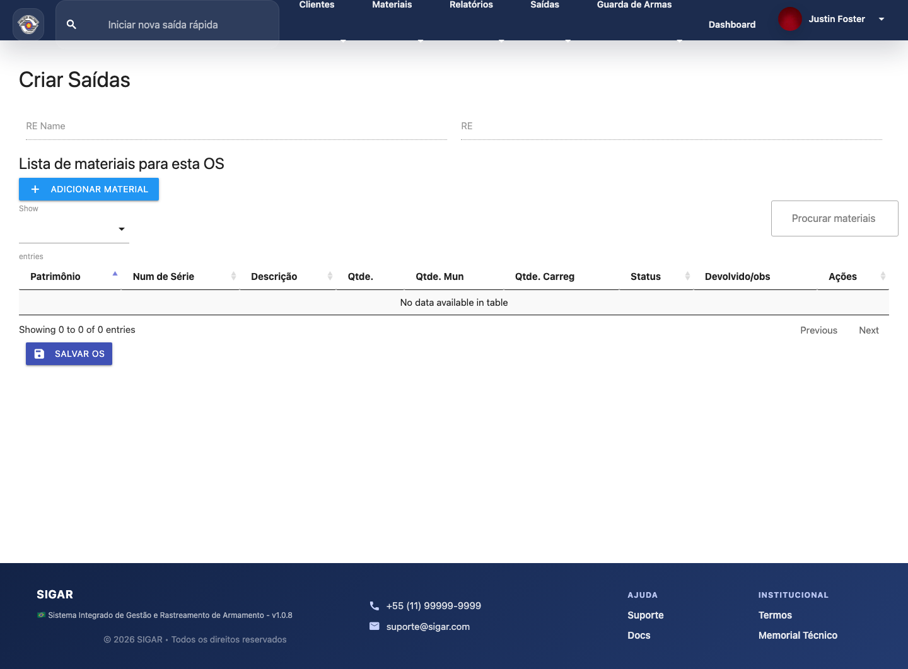Open the Clientes menu
The image size is (908, 669).
[x=317, y=5]
